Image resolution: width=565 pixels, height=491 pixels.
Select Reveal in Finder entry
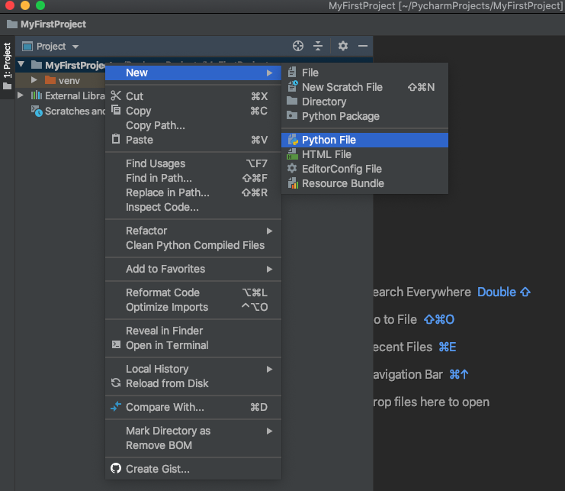point(193,331)
